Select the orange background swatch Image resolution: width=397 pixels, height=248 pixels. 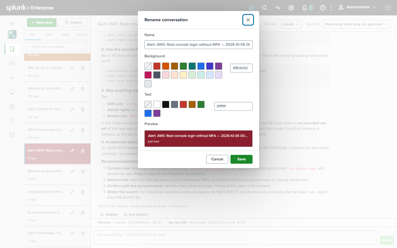[x=166, y=66]
